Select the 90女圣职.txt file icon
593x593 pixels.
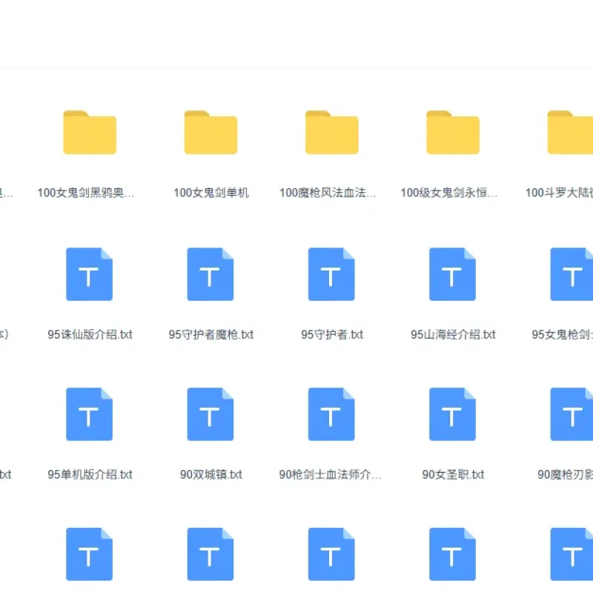pos(452,414)
